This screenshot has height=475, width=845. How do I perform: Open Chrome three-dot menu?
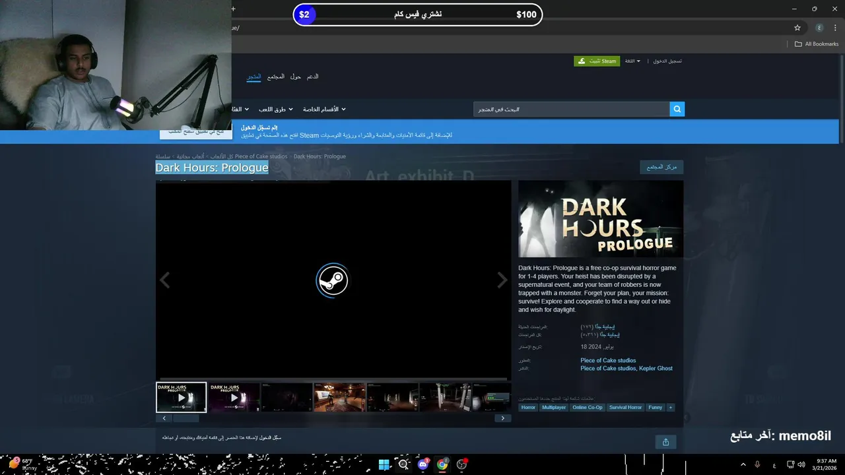pyautogui.click(x=834, y=28)
